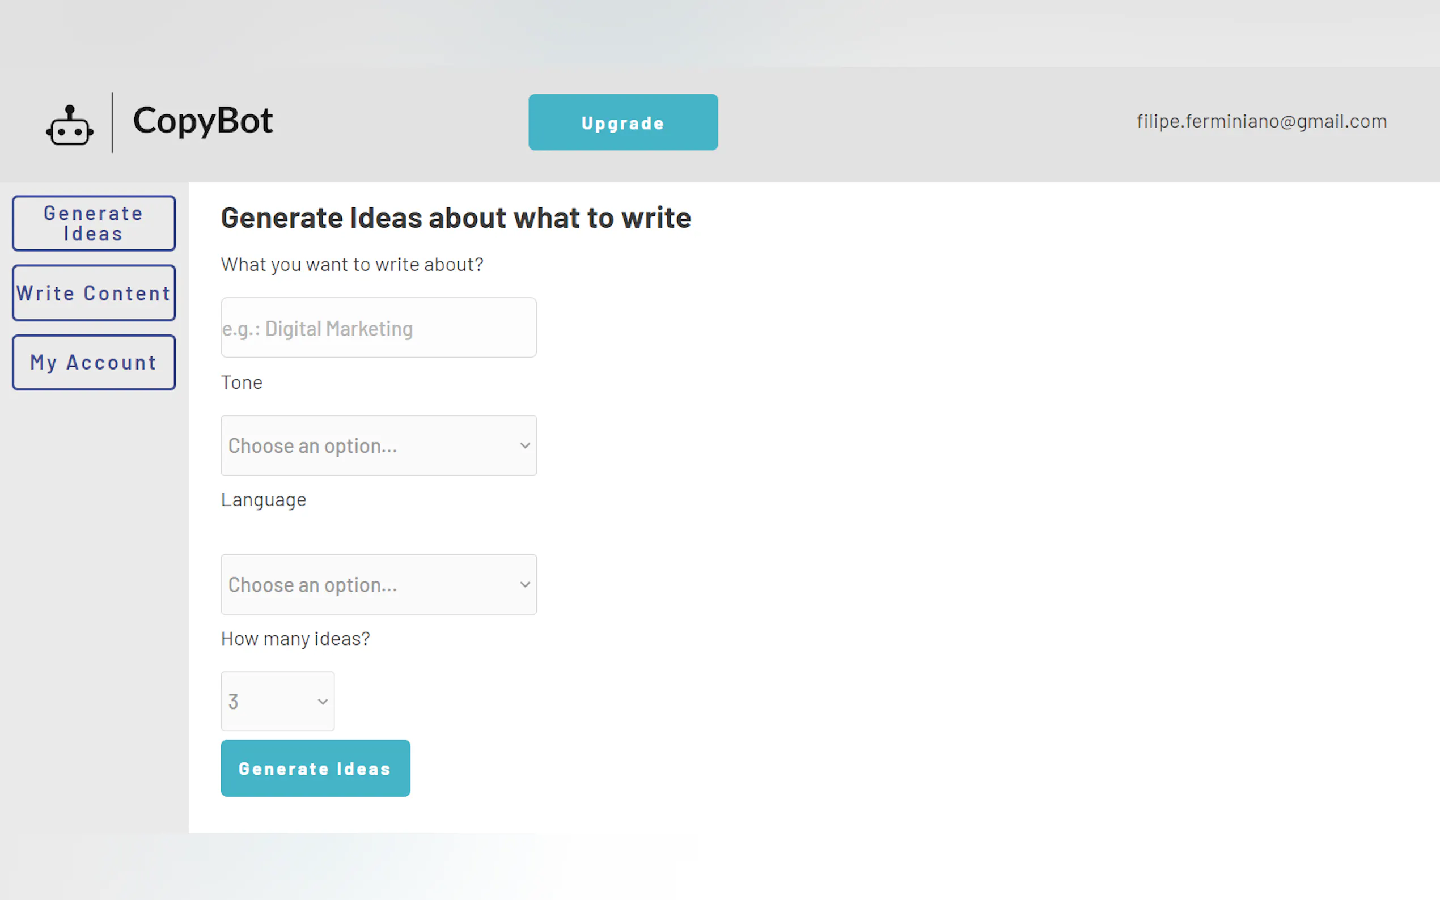Click the What you want to write about label
Image resolution: width=1440 pixels, height=900 pixels.
tap(352, 264)
